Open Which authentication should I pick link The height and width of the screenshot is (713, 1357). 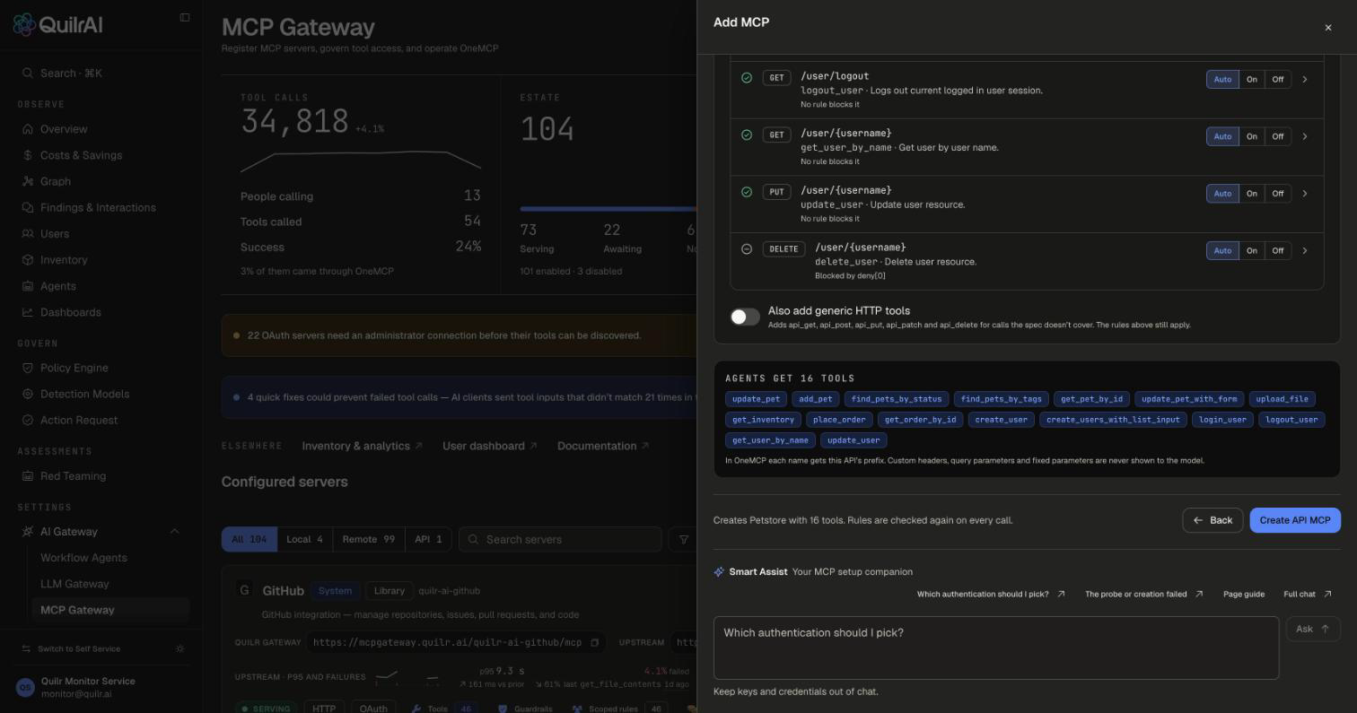991,594
